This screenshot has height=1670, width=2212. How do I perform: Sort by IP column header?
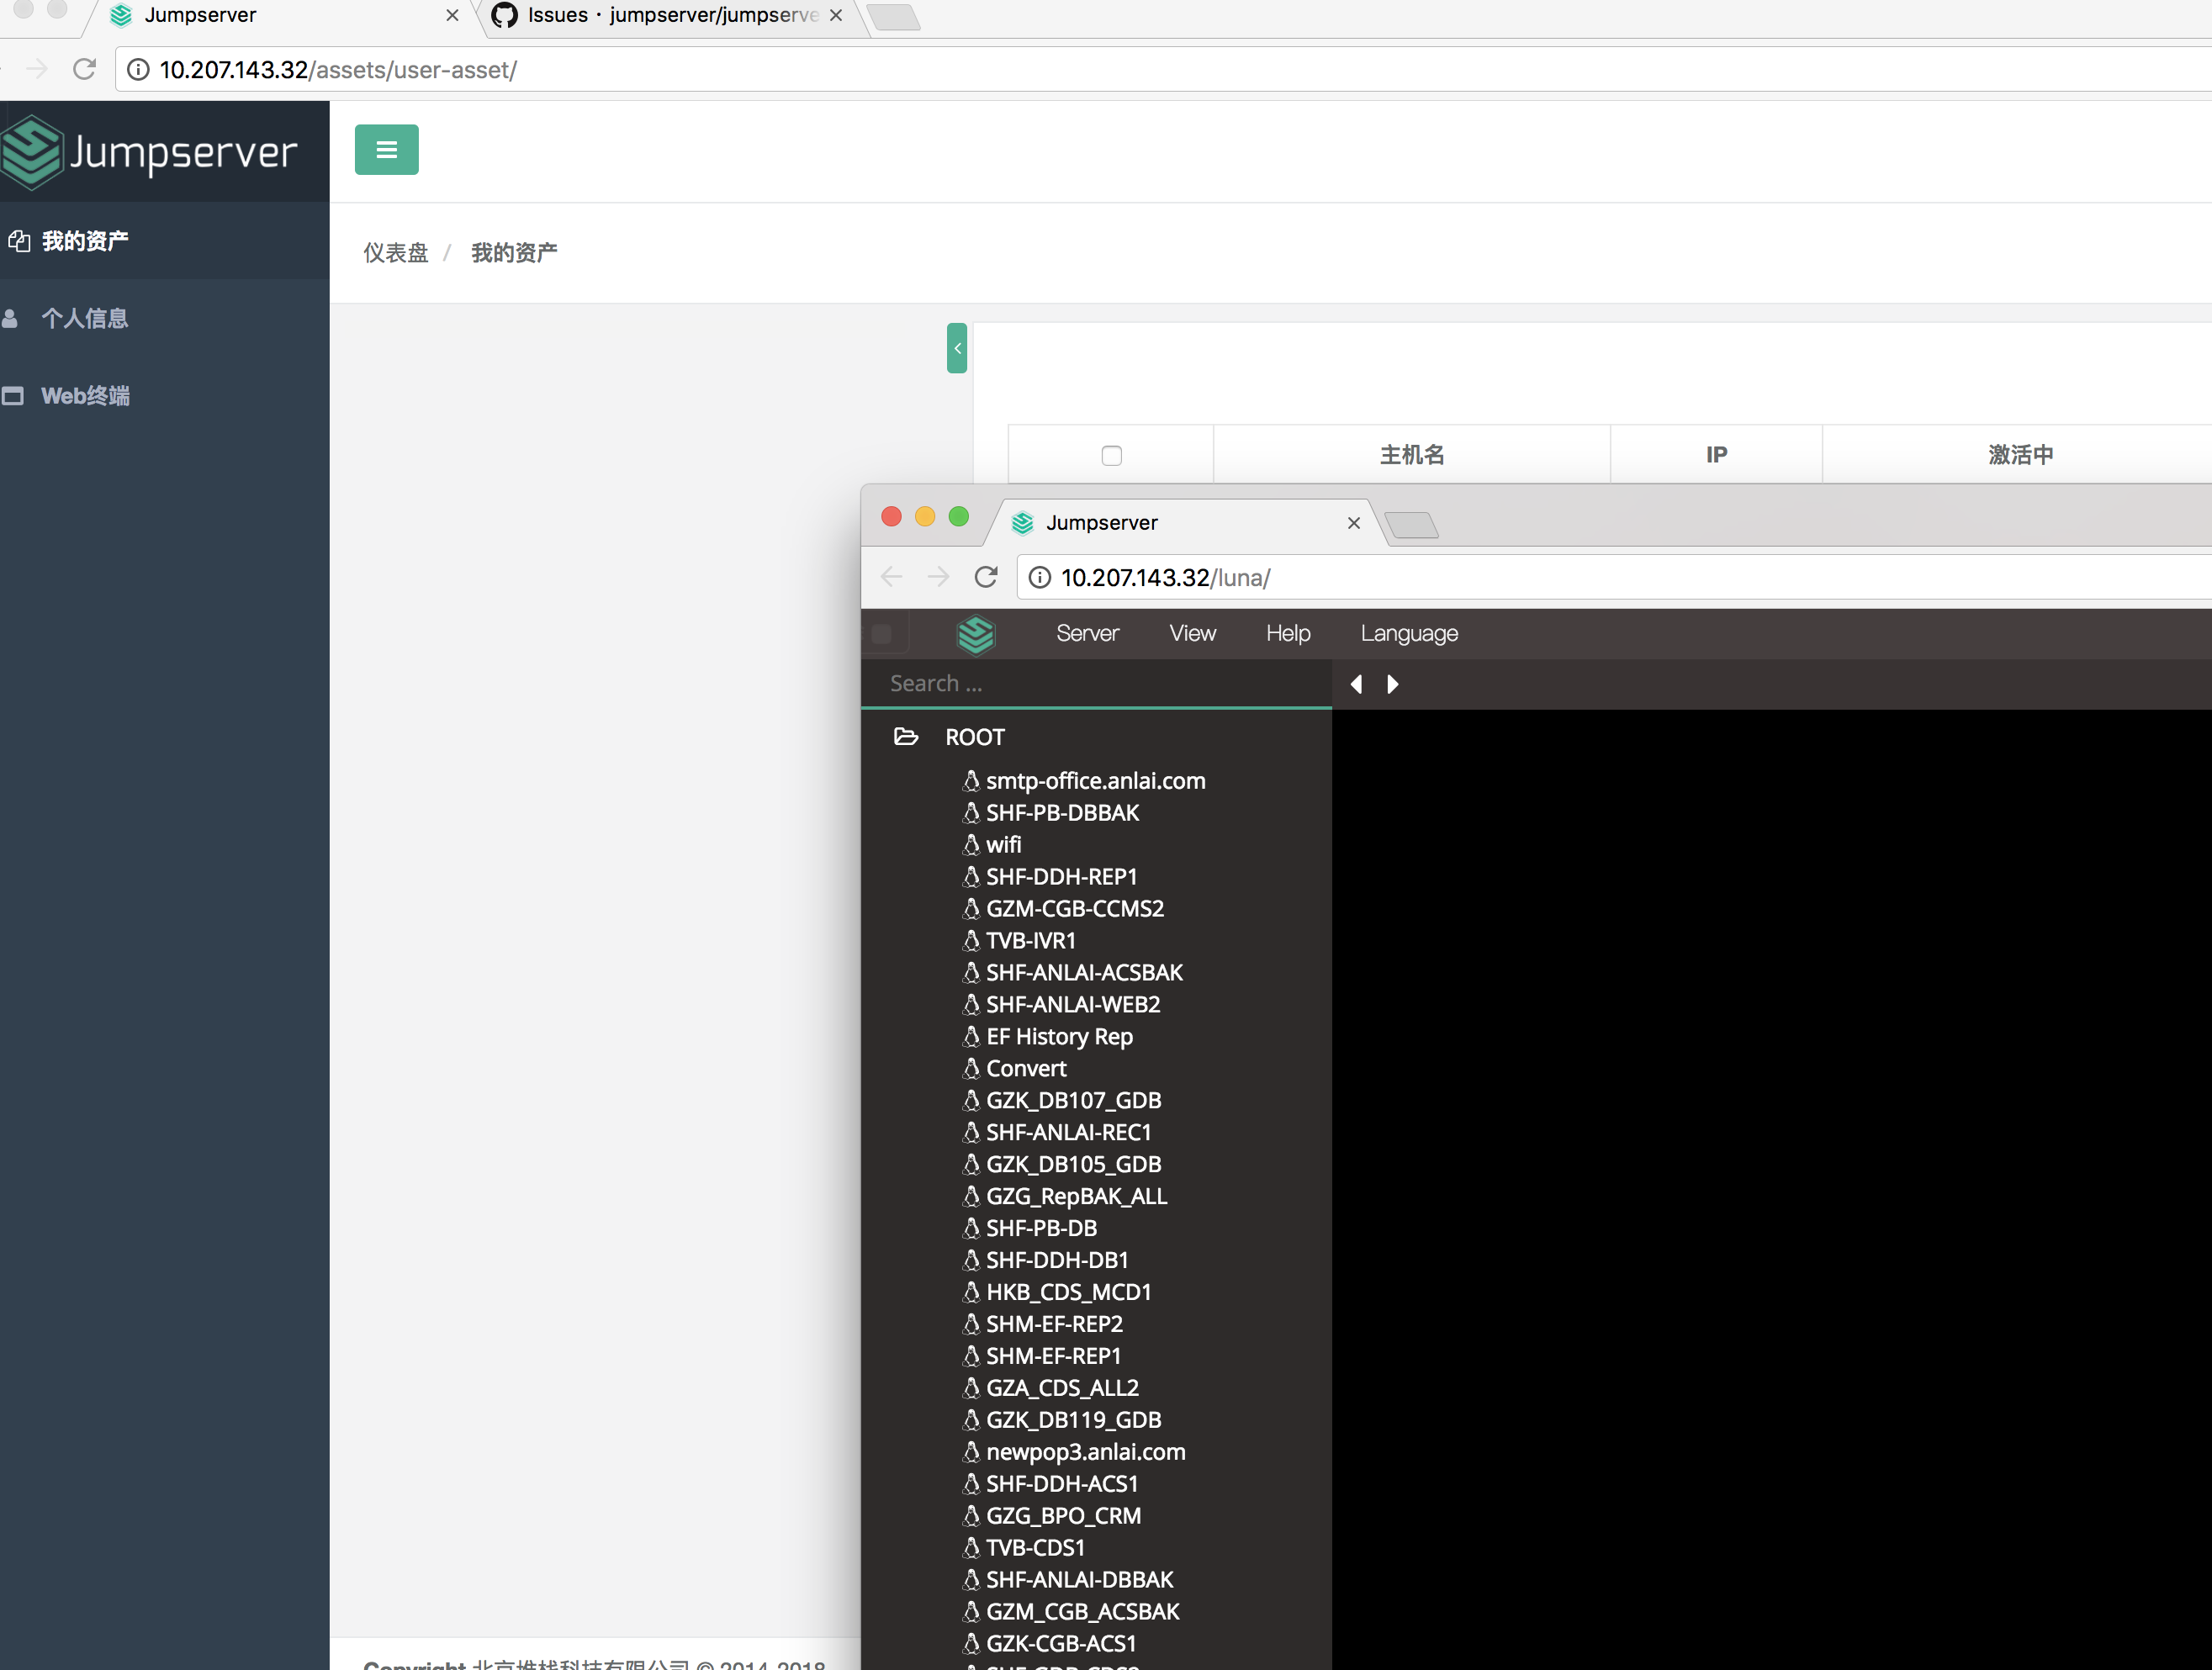click(1716, 455)
